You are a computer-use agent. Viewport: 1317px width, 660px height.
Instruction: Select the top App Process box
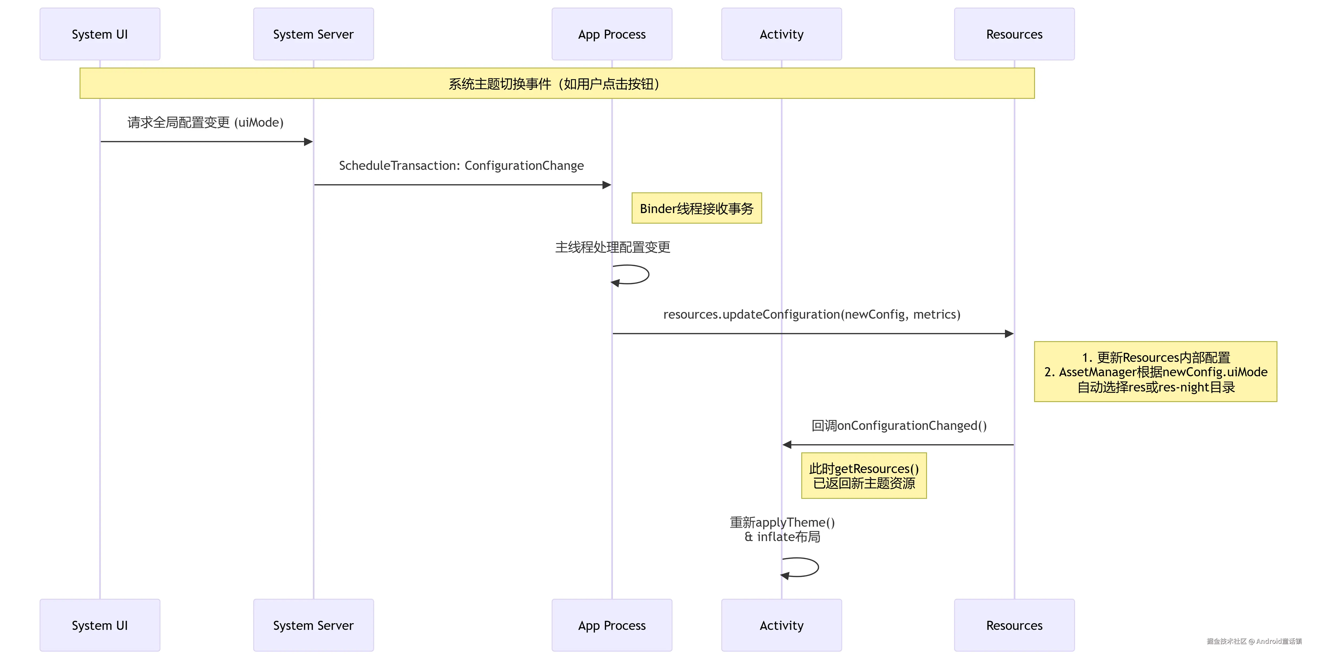(612, 34)
